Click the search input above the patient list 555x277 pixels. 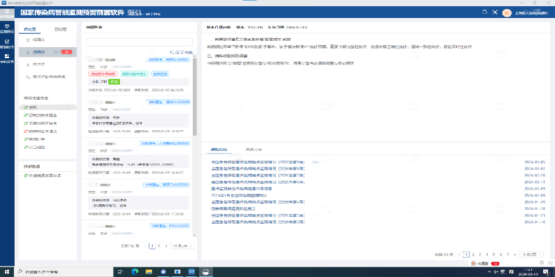[139, 42]
